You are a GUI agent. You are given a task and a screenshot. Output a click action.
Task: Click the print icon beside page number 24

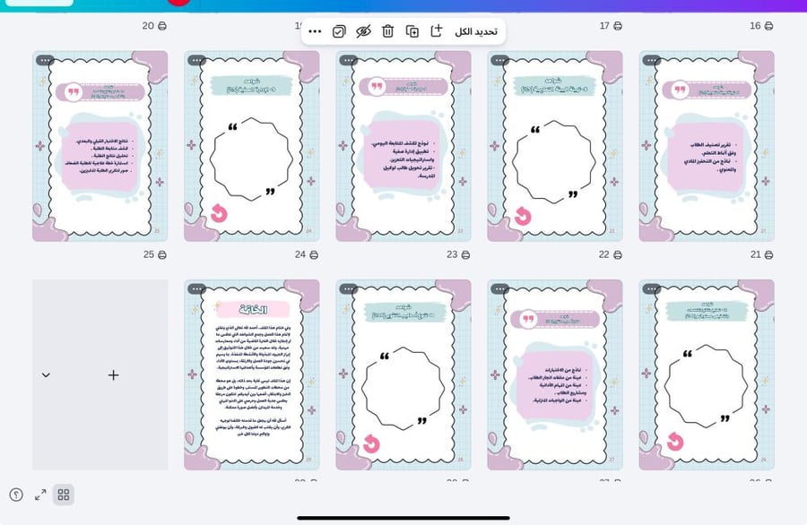pyautogui.click(x=314, y=254)
